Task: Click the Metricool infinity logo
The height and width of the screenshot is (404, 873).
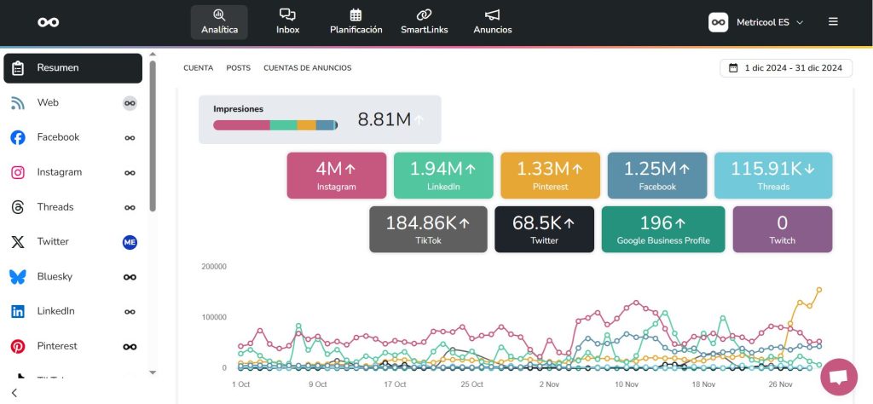Action: pos(49,22)
